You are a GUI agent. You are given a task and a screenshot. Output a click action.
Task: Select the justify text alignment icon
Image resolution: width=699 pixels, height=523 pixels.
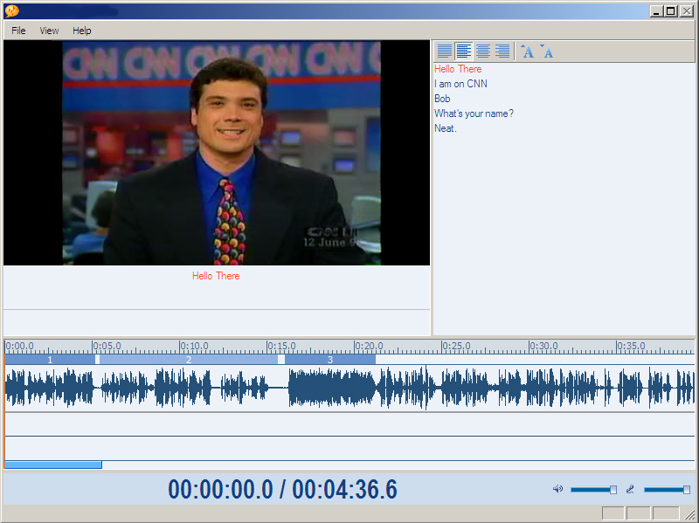point(445,52)
